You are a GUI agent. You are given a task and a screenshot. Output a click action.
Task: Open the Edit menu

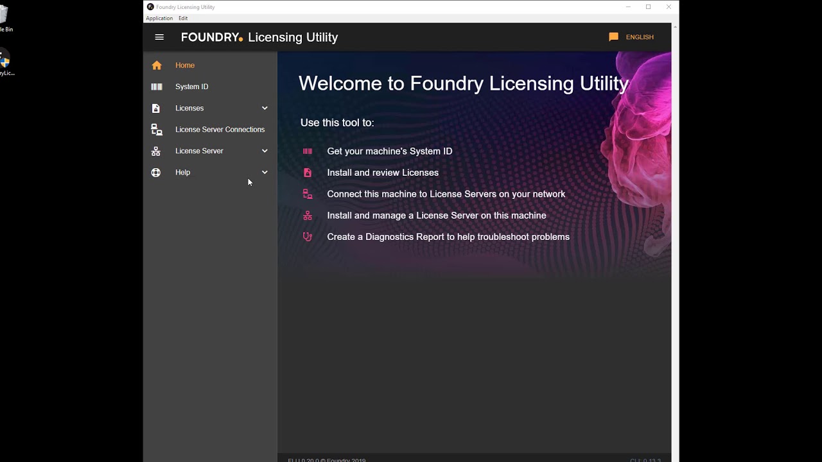coord(183,19)
